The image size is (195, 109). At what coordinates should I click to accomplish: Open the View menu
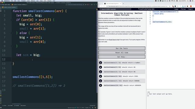[19, 1]
